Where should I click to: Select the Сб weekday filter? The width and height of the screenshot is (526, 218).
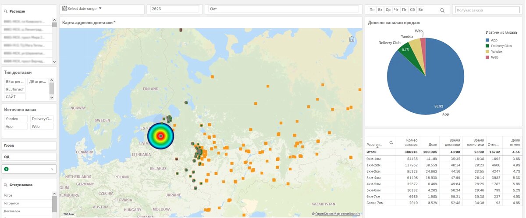[412, 9]
